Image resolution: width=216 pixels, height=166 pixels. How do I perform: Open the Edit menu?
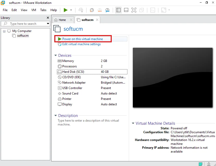[x=14, y=10]
